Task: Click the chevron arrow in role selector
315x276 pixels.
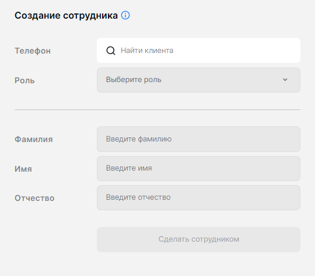Action: [x=285, y=80]
